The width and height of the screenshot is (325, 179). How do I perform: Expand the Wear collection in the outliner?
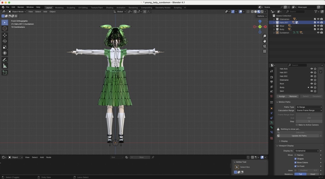[x=274, y=26]
